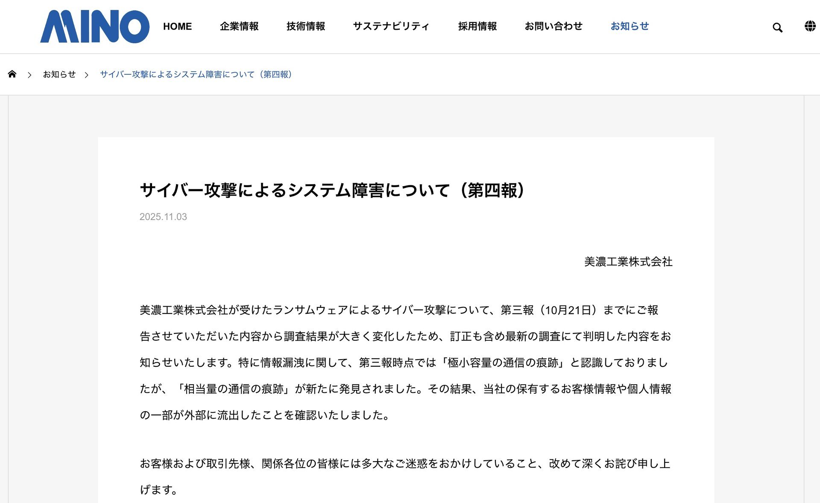The width and height of the screenshot is (820, 503).
Task: Select サステナビリティ in the top navigation
Action: pyautogui.click(x=391, y=26)
